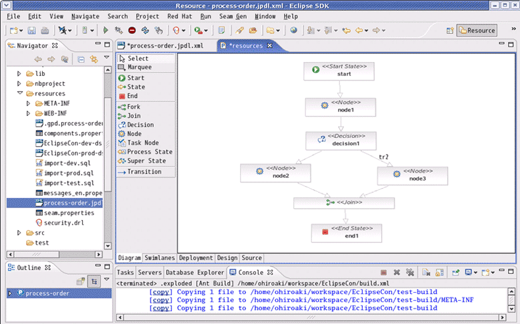Toggle Navigator link with editor icon
Viewport: 520px width, 324px height.
point(94,59)
